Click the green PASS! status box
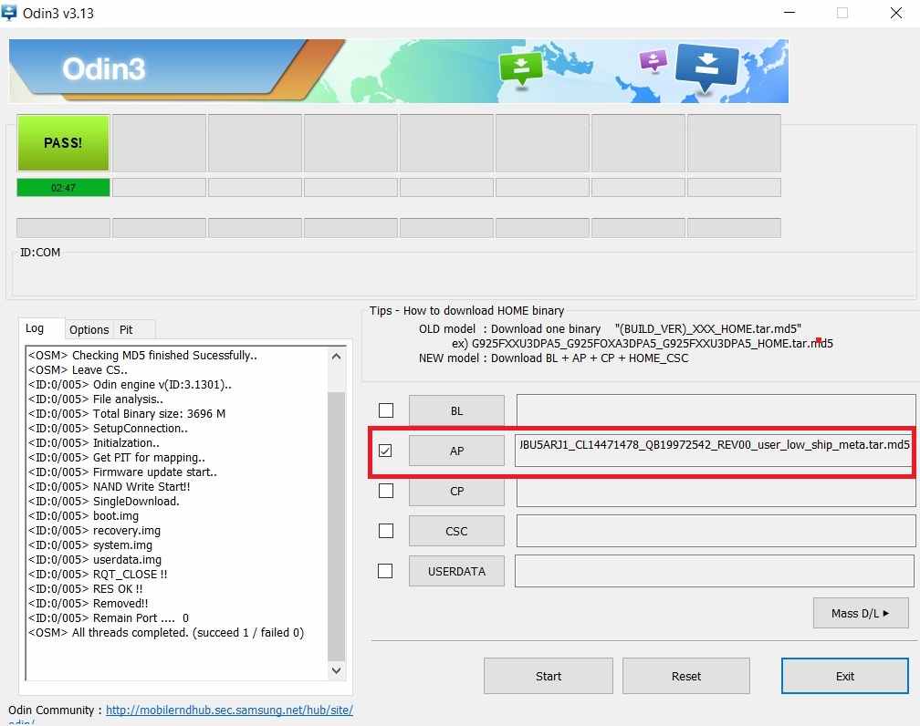The height and width of the screenshot is (726, 920). [63, 142]
